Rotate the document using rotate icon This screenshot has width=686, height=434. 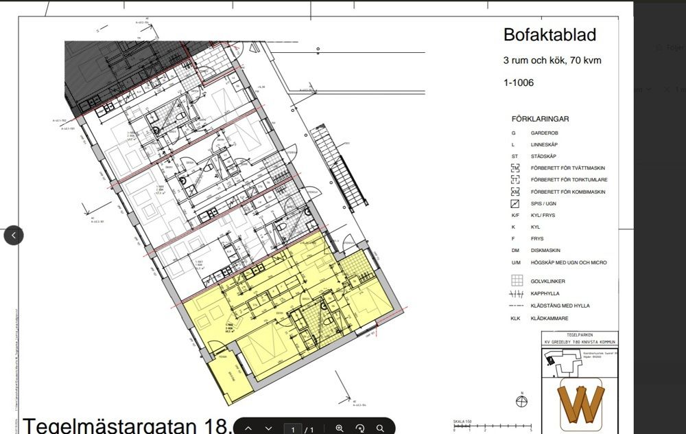(360, 429)
